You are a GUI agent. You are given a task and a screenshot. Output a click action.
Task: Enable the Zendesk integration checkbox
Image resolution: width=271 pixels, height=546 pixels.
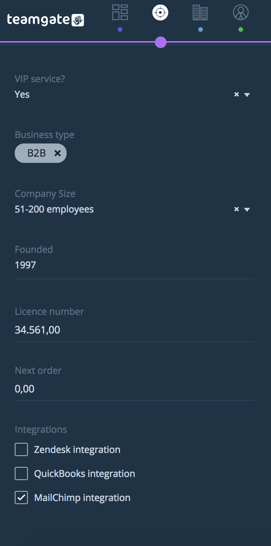tap(21, 449)
